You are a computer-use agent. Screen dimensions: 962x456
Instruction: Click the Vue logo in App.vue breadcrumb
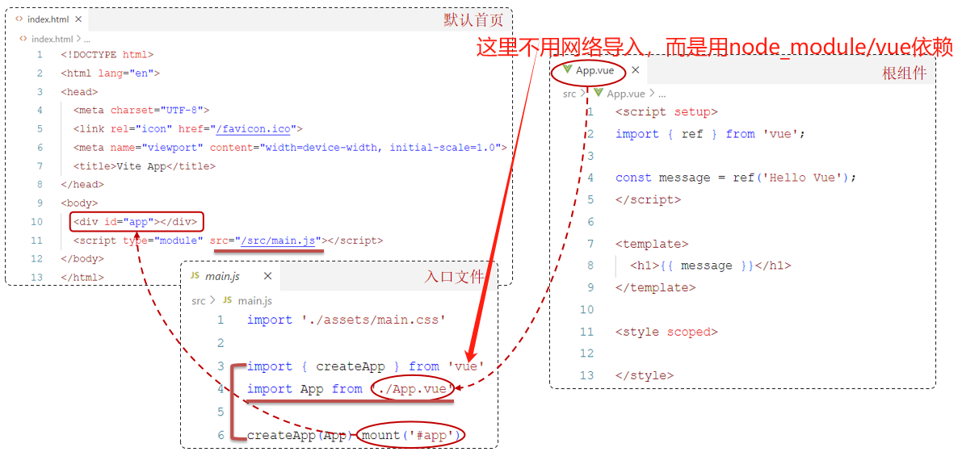coord(599,94)
